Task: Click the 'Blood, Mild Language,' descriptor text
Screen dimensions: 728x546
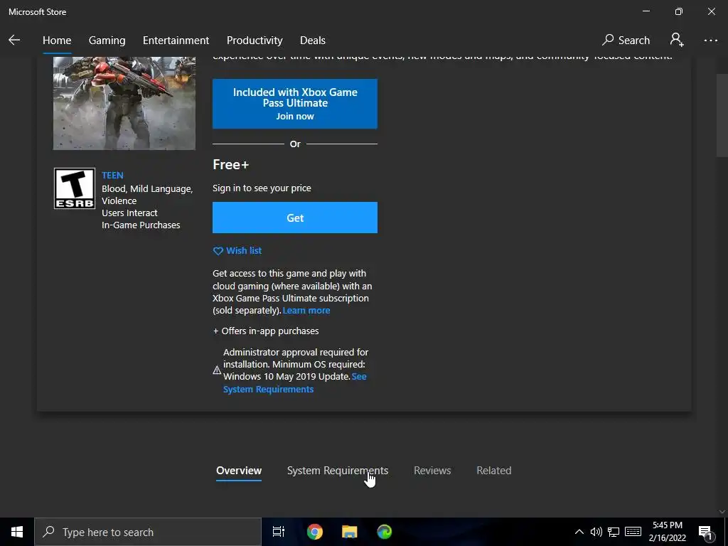Action: tap(147, 189)
